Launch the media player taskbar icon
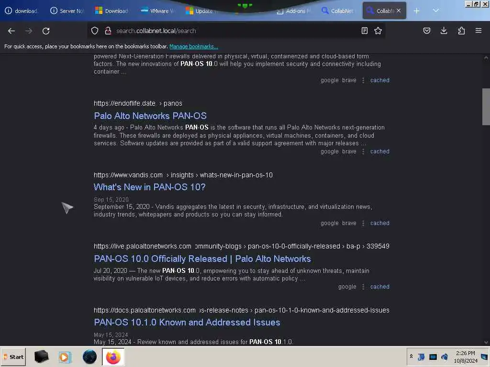Image resolution: width=490 pixels, height=367 pixels. tap(65, 357)
